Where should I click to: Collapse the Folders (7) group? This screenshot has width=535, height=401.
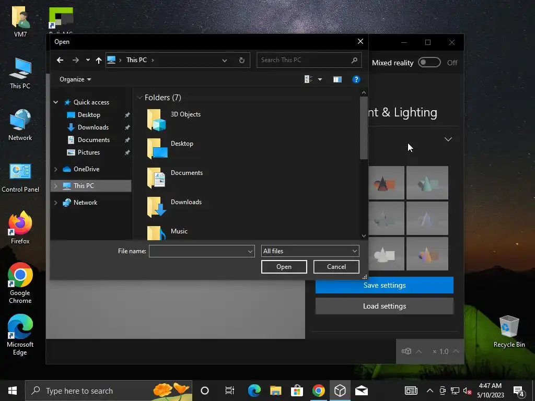[x=139, y=98]
